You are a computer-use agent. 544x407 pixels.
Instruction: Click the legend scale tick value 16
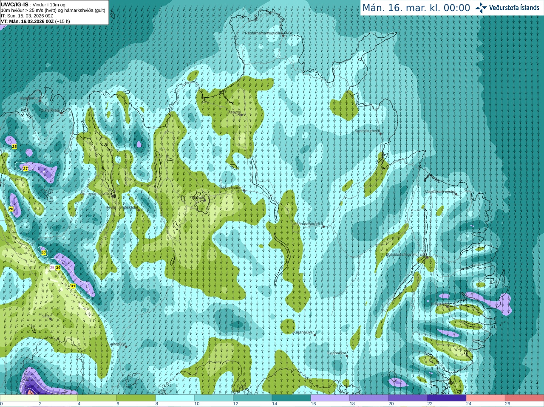(313, 404)
